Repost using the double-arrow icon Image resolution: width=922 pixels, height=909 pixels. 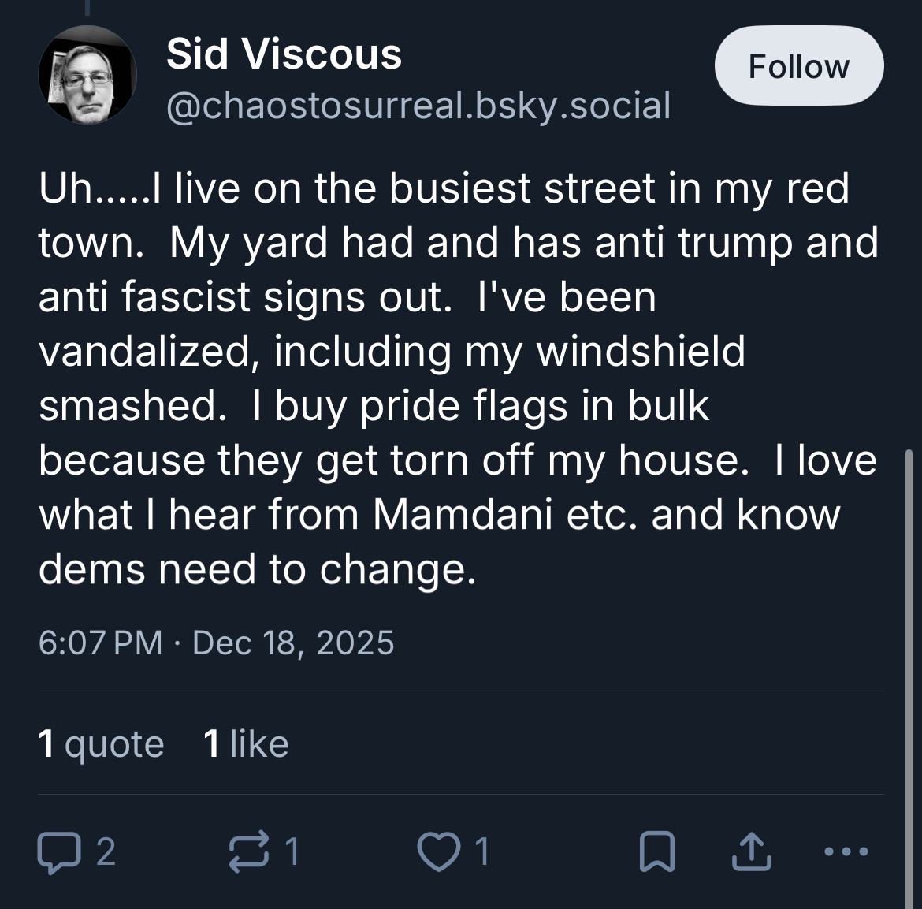point(248,851)
